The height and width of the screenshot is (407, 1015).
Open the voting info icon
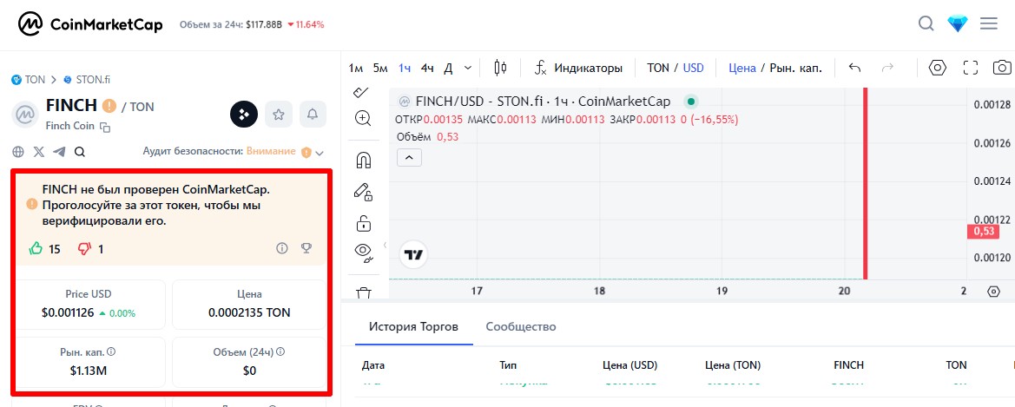(x=281, y=248)
